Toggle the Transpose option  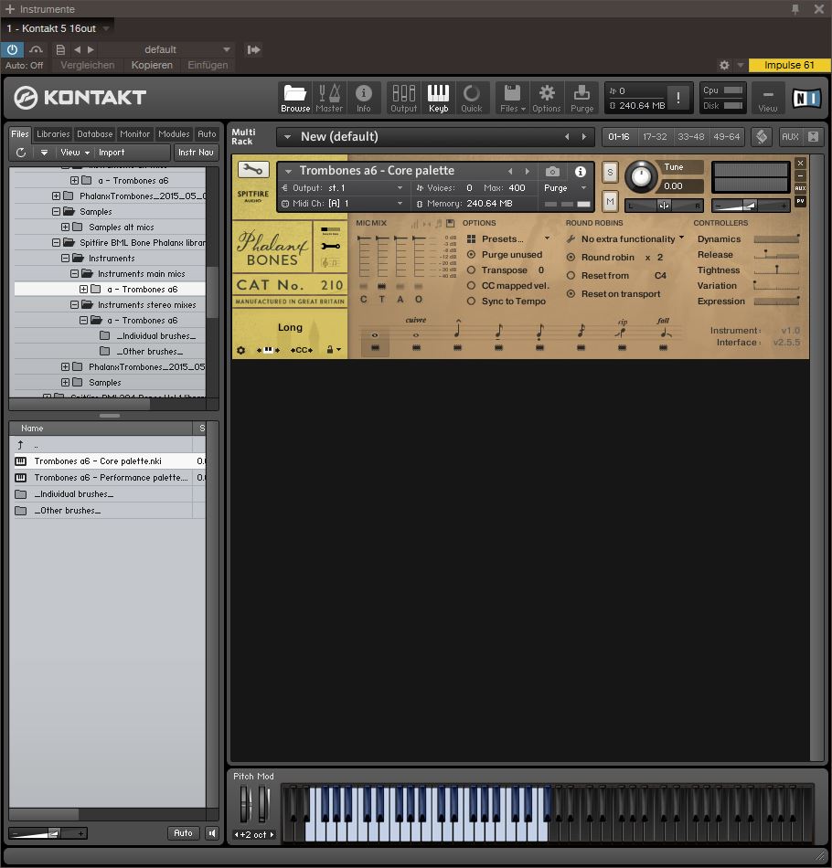tap(472, 270)
